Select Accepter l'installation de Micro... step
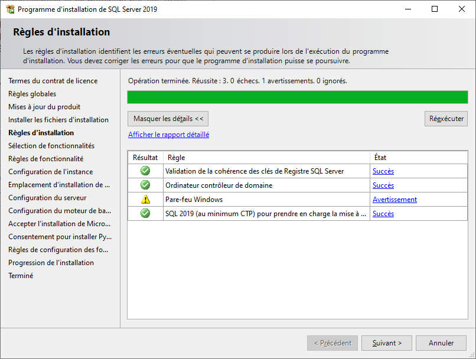 [59, 224]
